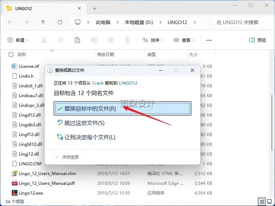Select the Lingo_12_Users_Manual.chm icon
This screenshot has width=275, height=206.
(x=14, y=173)
